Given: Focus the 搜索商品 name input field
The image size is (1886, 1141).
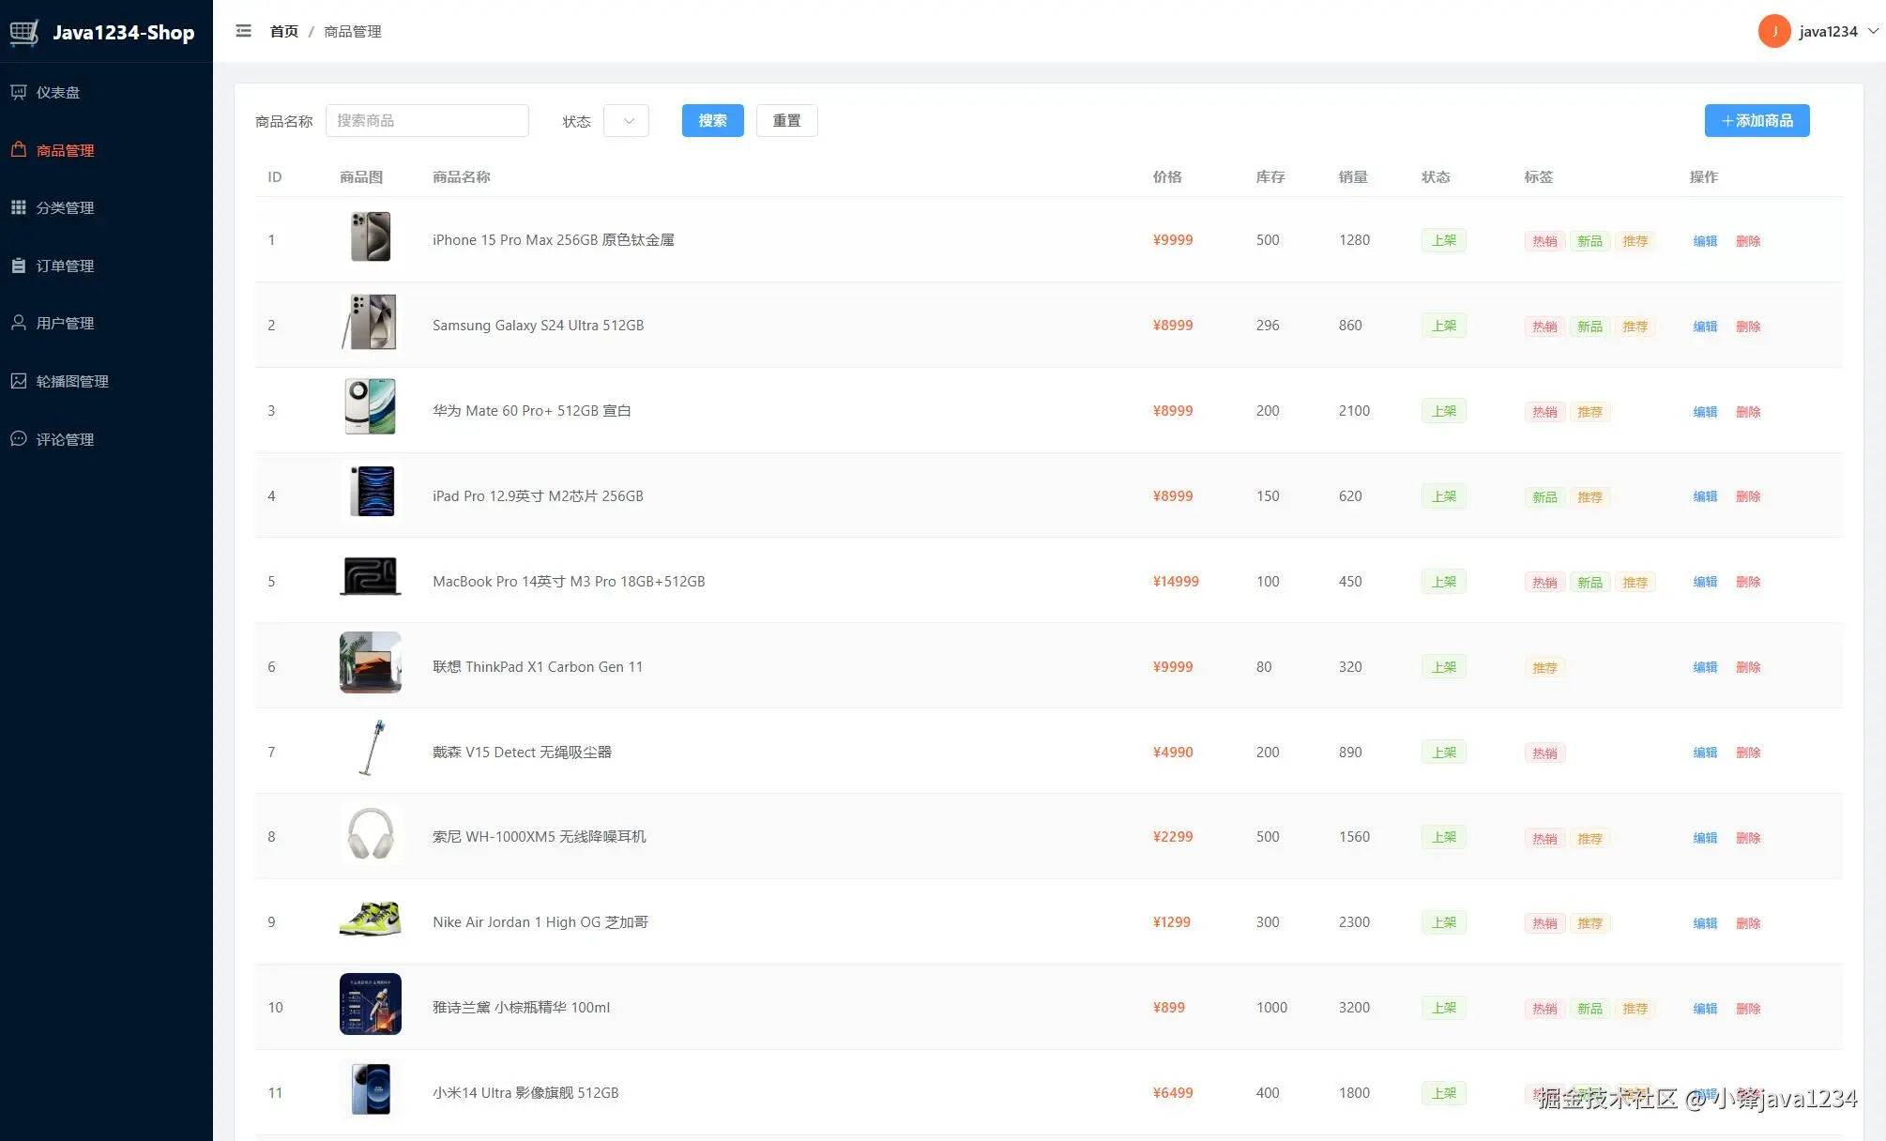Looking at the screenshot, I should (x=427, y=121).
